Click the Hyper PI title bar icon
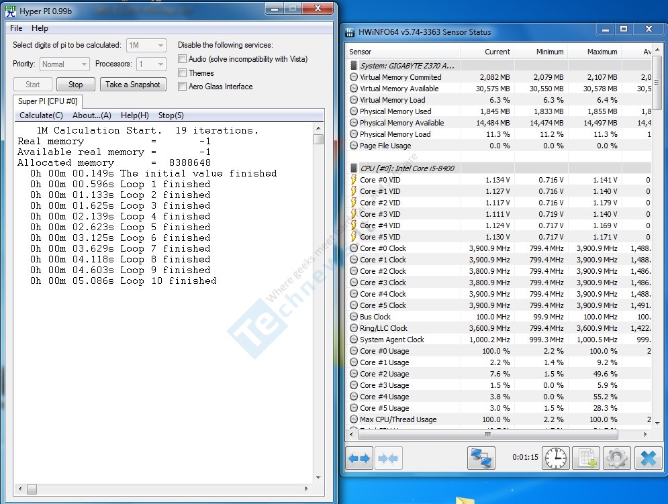 [x=11, y=11]
